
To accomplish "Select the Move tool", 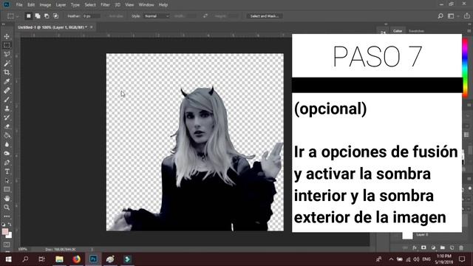I will click(x=7, y=36).
